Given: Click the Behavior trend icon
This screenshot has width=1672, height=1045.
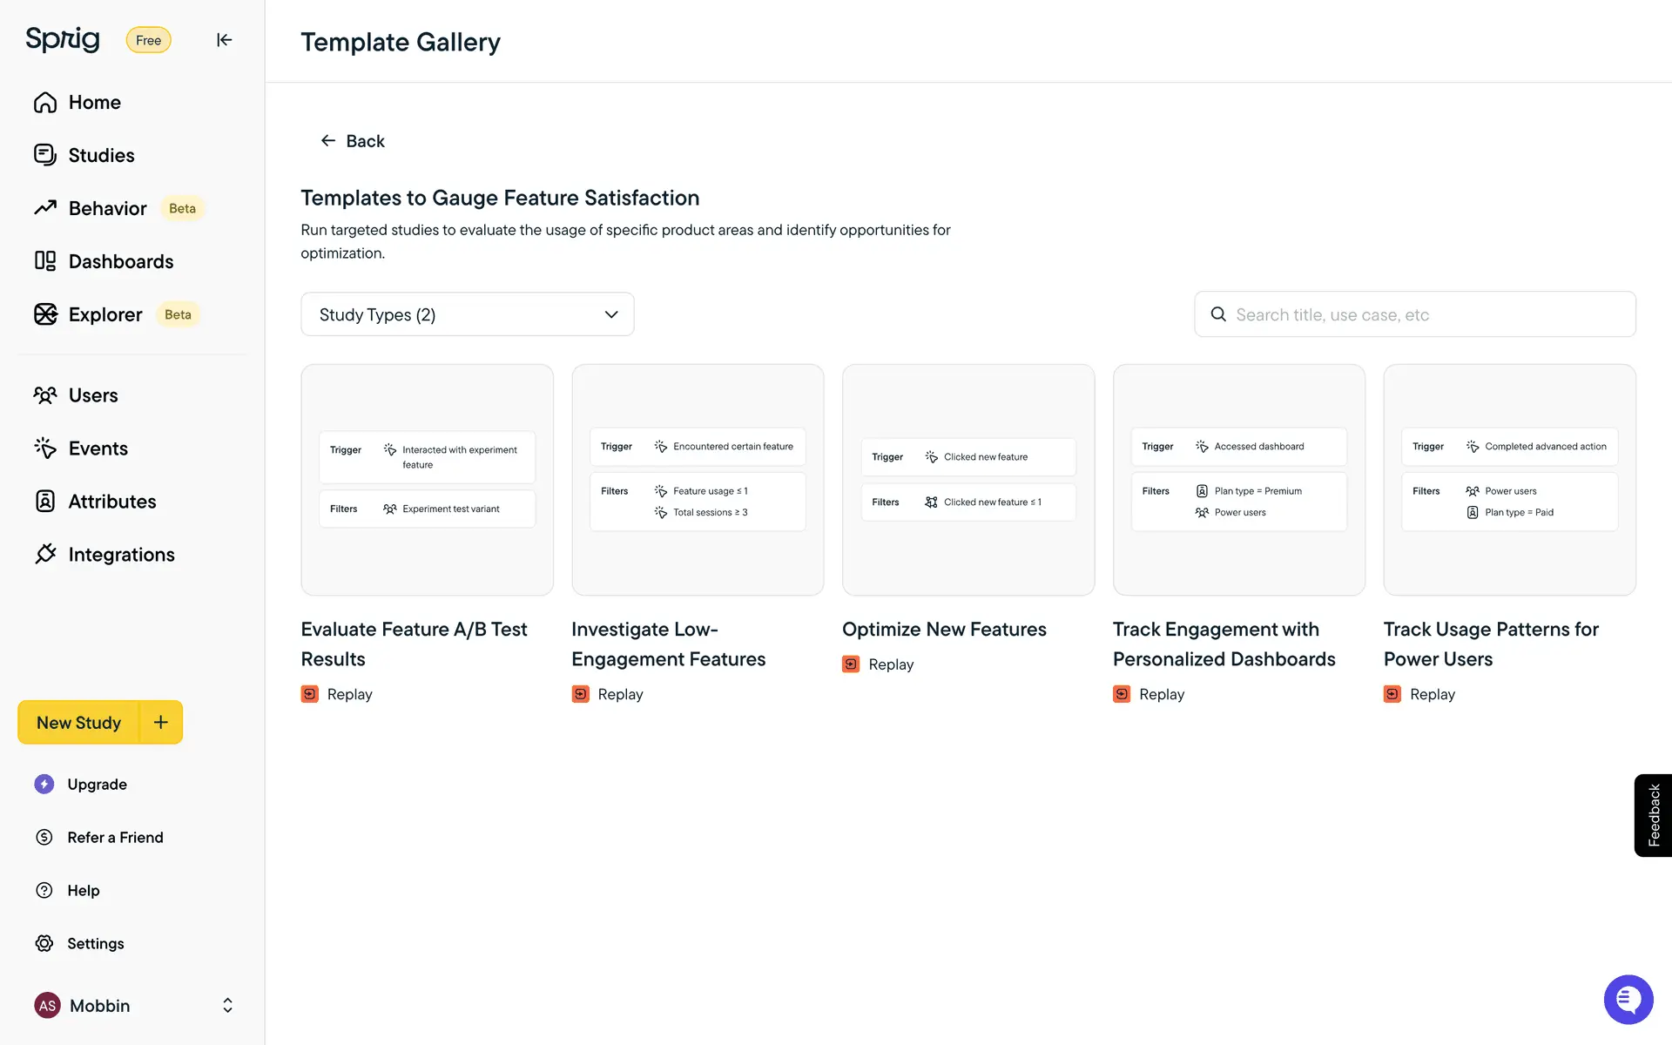Looking at the screenshot, I should [x=45, y=208].
